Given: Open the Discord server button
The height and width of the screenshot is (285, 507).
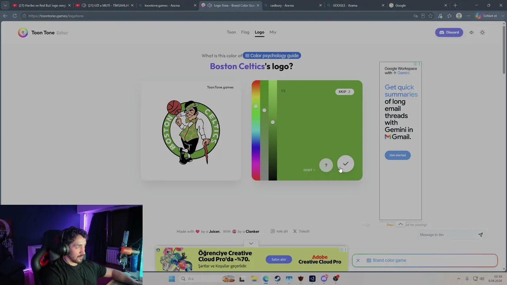Looking at the screenshot, I should (449, 32).
